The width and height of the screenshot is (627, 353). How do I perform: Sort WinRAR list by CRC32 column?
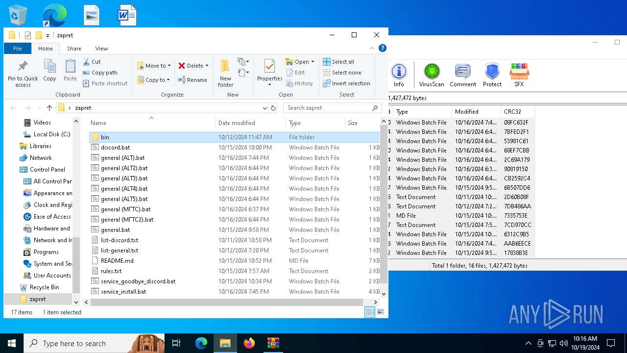pyautogui.click(x=518, y=112)
